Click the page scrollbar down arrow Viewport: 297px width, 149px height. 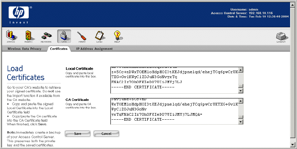point(292,144)
